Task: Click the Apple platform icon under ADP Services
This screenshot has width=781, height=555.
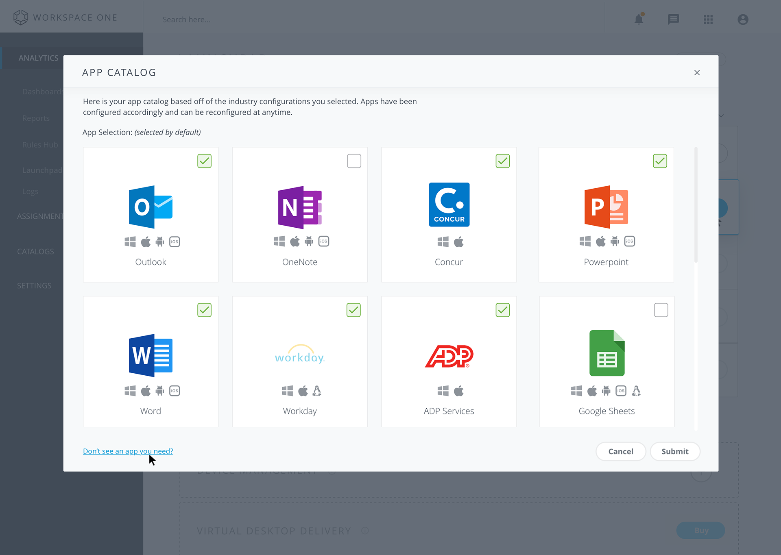Action: click(x=459, y=391)
